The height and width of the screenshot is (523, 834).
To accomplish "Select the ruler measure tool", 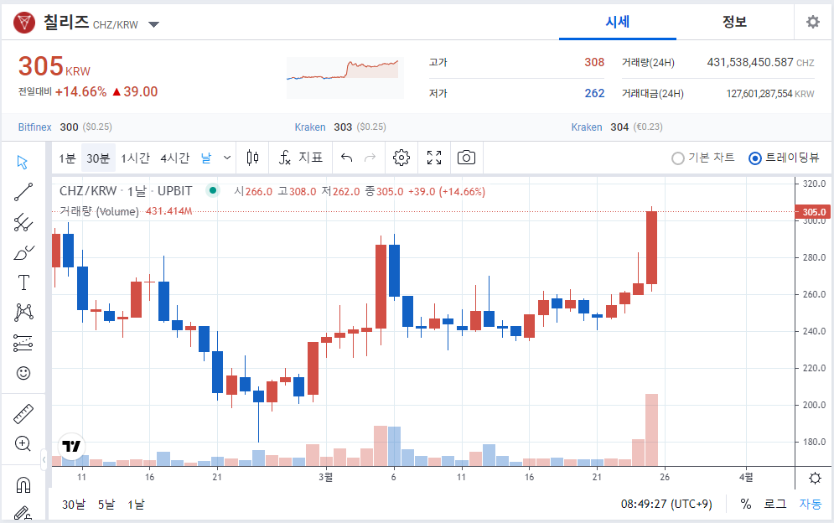I will (23, 414).
